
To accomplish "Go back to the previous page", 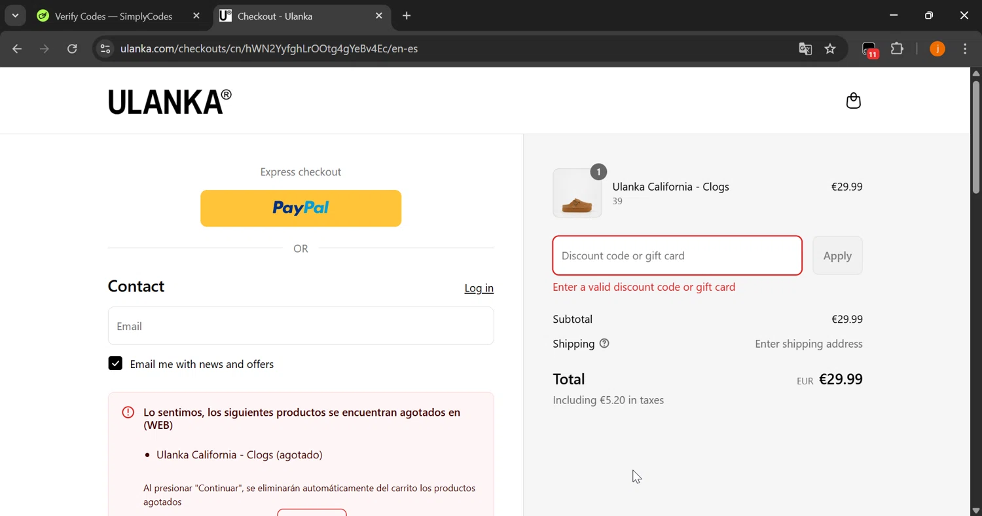I will 17,49.
